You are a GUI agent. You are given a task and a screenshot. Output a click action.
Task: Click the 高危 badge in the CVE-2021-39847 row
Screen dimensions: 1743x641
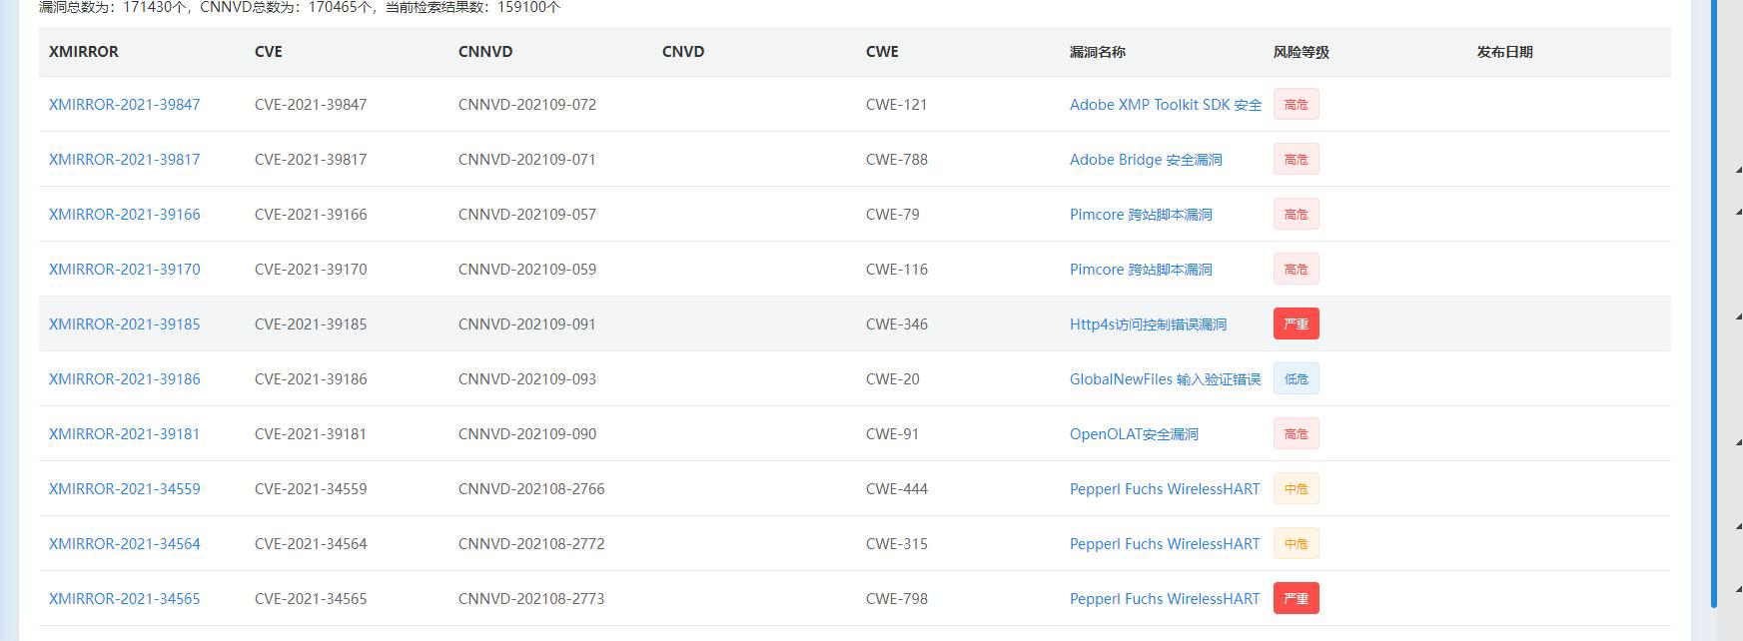(1297, 104)
